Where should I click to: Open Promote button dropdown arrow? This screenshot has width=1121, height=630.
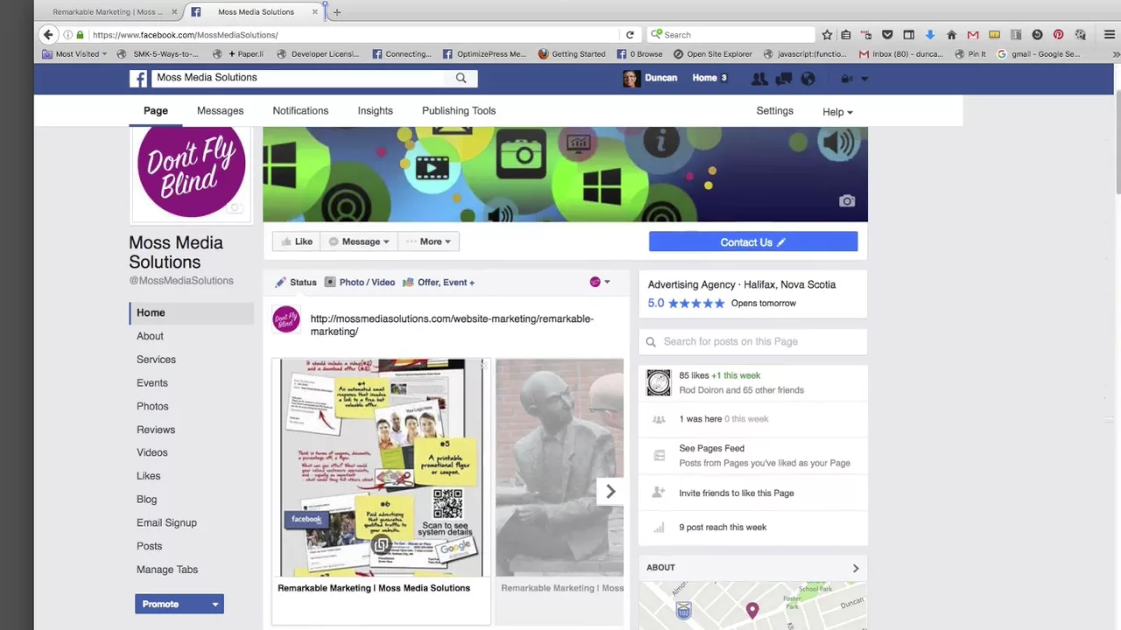[215, 604]
